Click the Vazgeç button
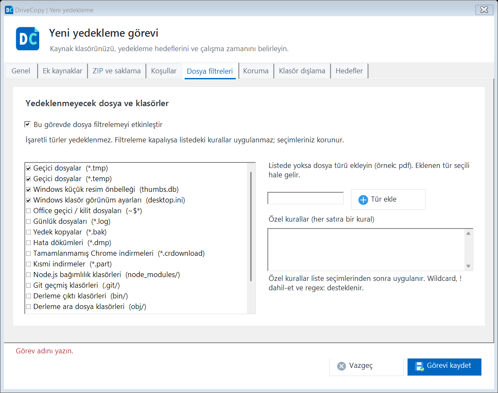The width and height of the screenshot is (498, 393). point(366,367)
